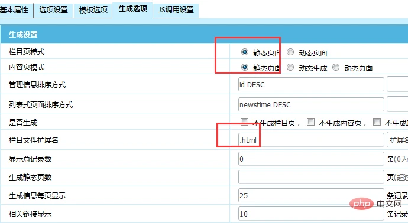Click the 相关链接显示 field showing 10
The image size is (408, 223).
[311, 214]
